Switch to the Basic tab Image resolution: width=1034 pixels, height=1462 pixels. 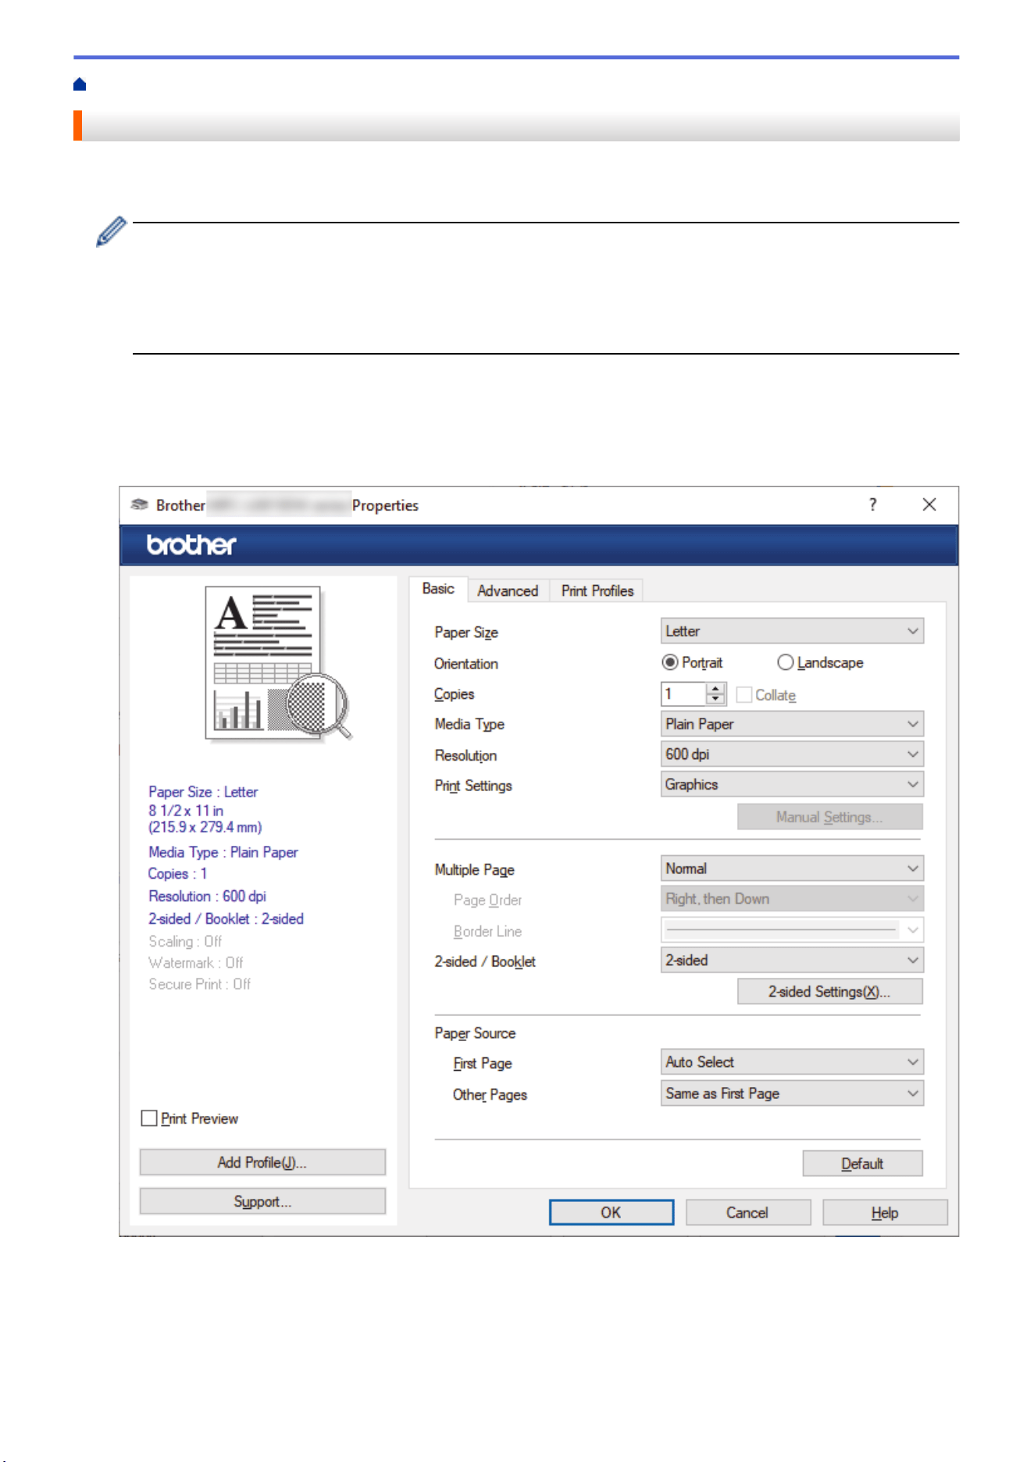pyautogui.click(x=438, y=589)
